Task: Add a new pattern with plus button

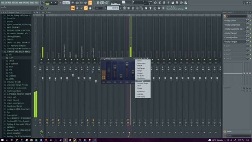Action: [120, 8]
